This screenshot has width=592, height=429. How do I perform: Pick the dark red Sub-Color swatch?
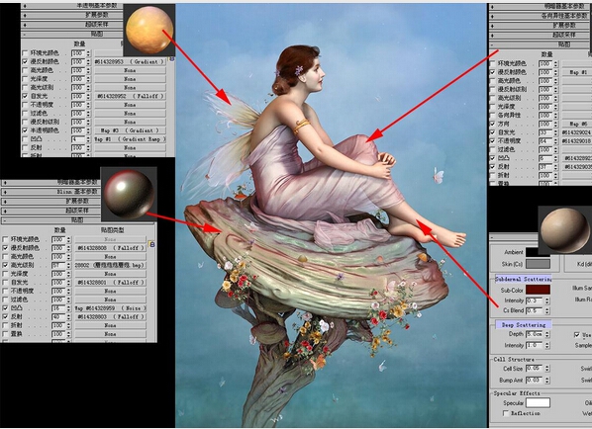(538, 290)
